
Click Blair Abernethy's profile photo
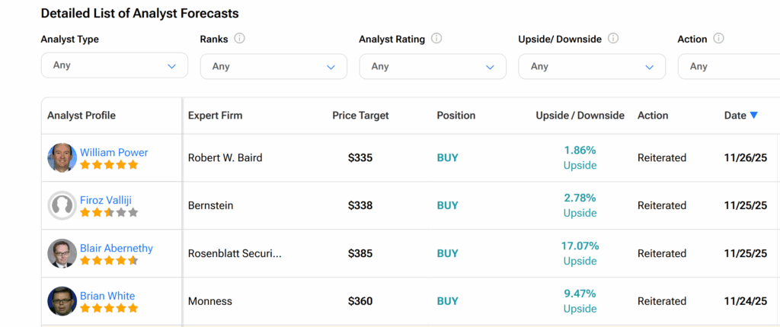pyautogui.click(x=62, y=253)
